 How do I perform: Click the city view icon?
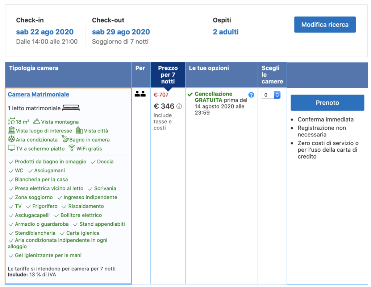coord(79,131)
